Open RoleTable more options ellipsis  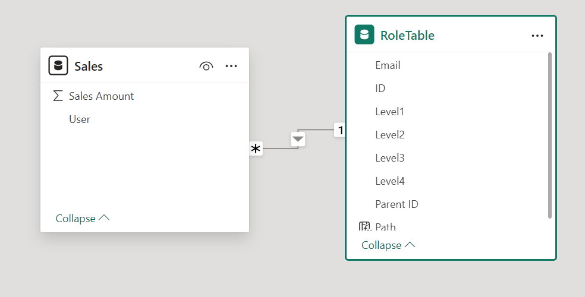coord(537,36)
